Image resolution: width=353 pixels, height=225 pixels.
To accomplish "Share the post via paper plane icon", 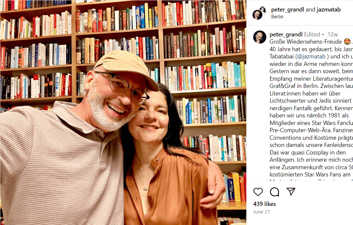I will pos(291,192).
